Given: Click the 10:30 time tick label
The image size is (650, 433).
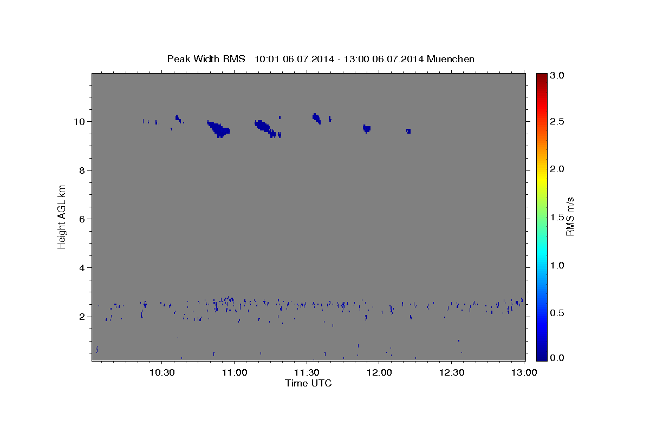Looking at the screenshot, I should click(161, 373).
